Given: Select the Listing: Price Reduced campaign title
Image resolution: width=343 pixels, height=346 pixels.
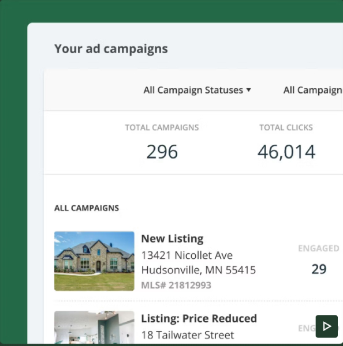Looking at the screenshot, I should (x=199, y=318).
